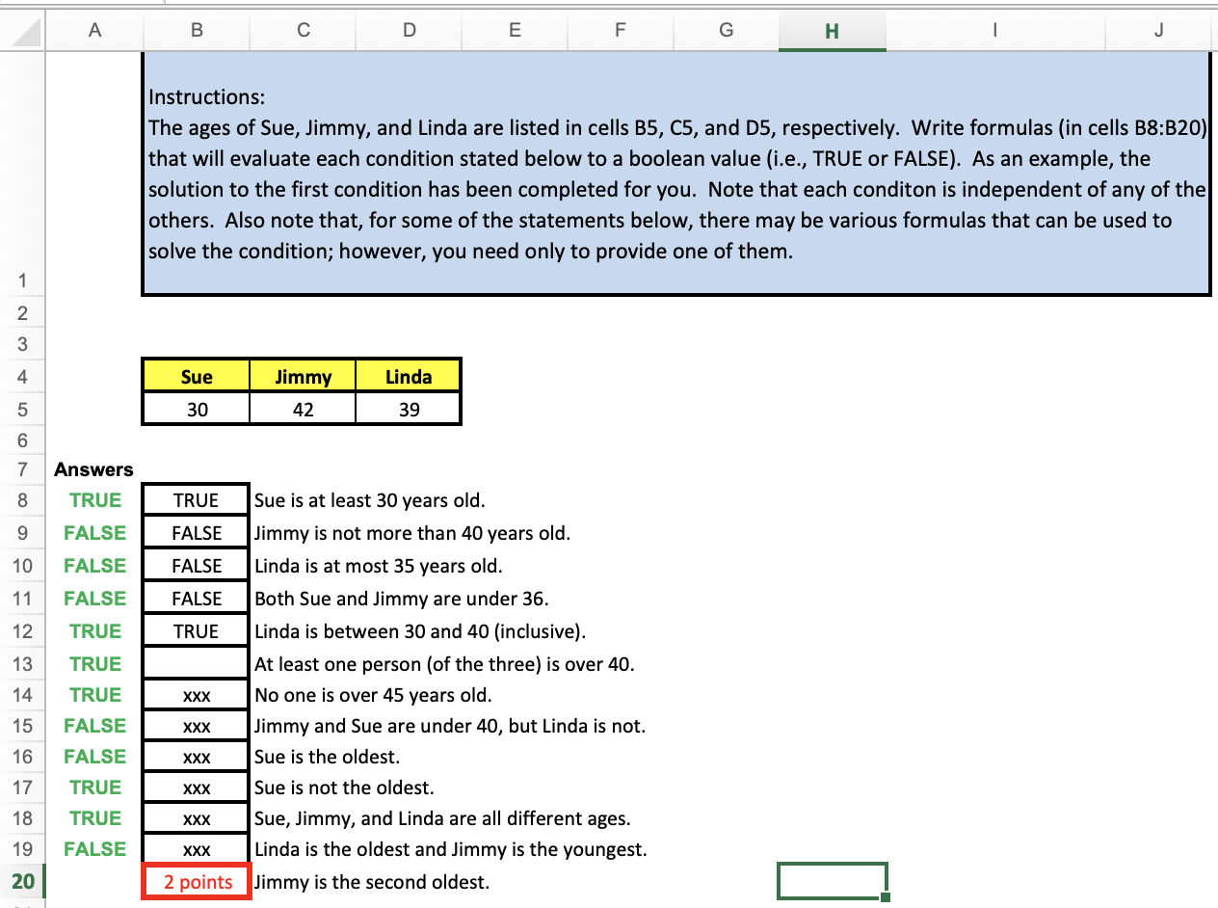Click 'At least one person' statement

[444, 664]
